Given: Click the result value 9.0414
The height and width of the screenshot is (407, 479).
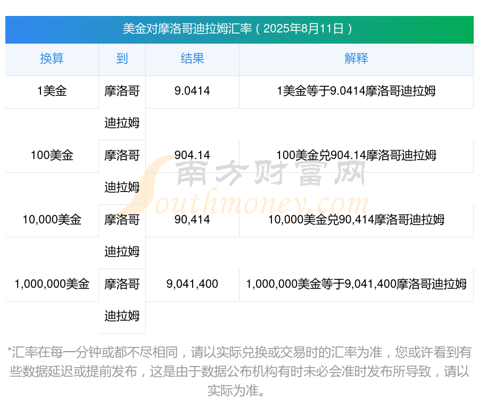Looking at the screenshot, I should click(x=192, y=91).
